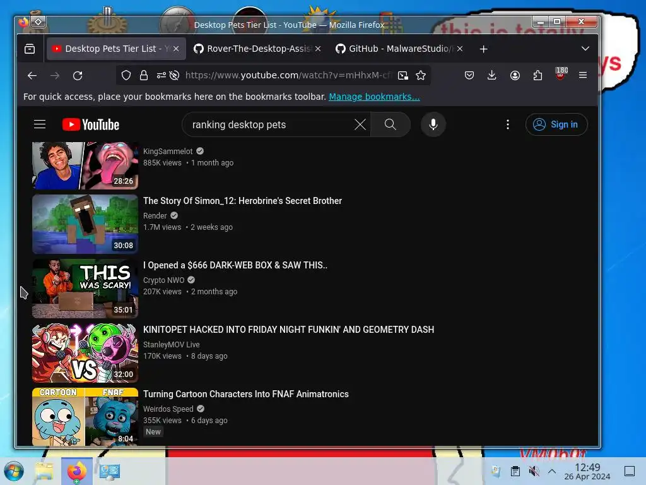Open KingSammelot video thumbnail 28:26
Image resolution: width=646 pixels, height=485 pixels.
(85, 166)
